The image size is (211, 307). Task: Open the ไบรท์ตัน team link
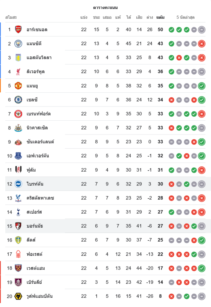click(35, 184)
